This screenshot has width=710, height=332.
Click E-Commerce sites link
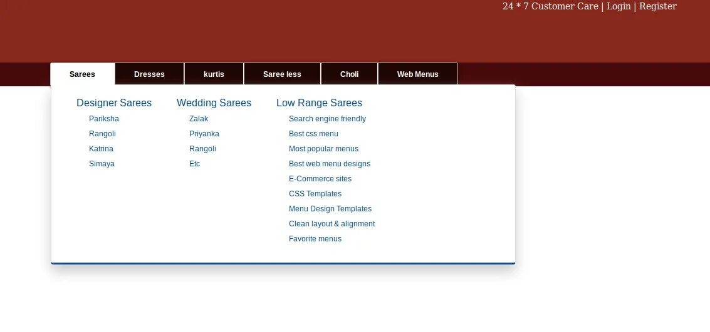click(320, 178)
